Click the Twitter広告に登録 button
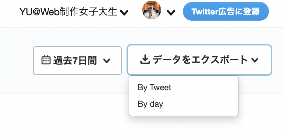 tap(226, 11)
